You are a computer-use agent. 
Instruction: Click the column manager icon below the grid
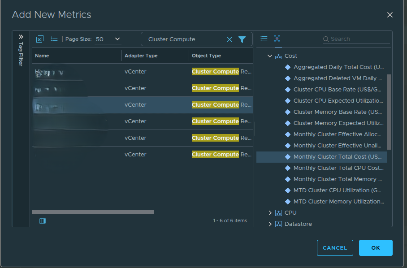[x=42, y=221]
